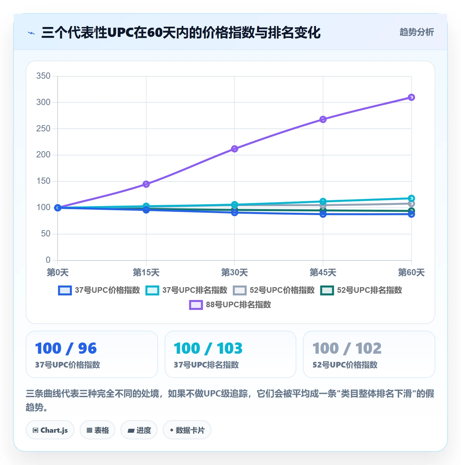Toggle the 52号UPC排名指数 legend swatch
The width and height of the screenshot is (461, 465).
(327, 290)
